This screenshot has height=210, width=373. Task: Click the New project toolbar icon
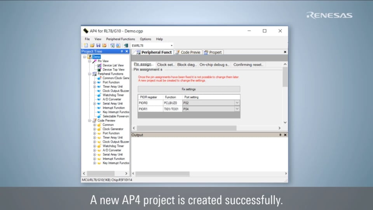[x=86, y=45]
